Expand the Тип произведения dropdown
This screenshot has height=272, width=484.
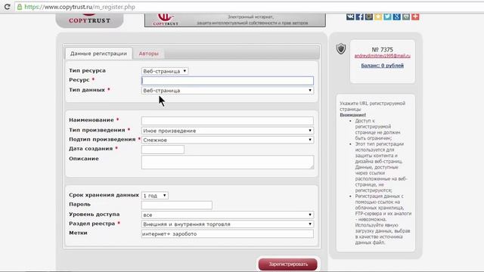[x=228, y=131]
